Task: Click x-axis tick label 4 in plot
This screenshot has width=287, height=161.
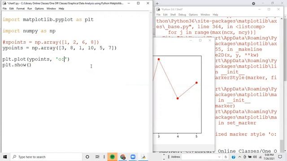Action: [178, 136]
